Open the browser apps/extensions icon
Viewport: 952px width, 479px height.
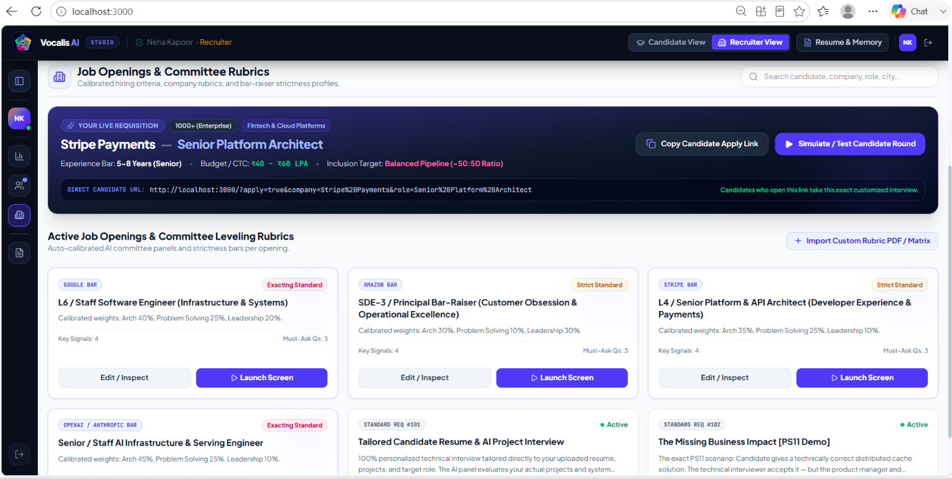tap(760, 11)
